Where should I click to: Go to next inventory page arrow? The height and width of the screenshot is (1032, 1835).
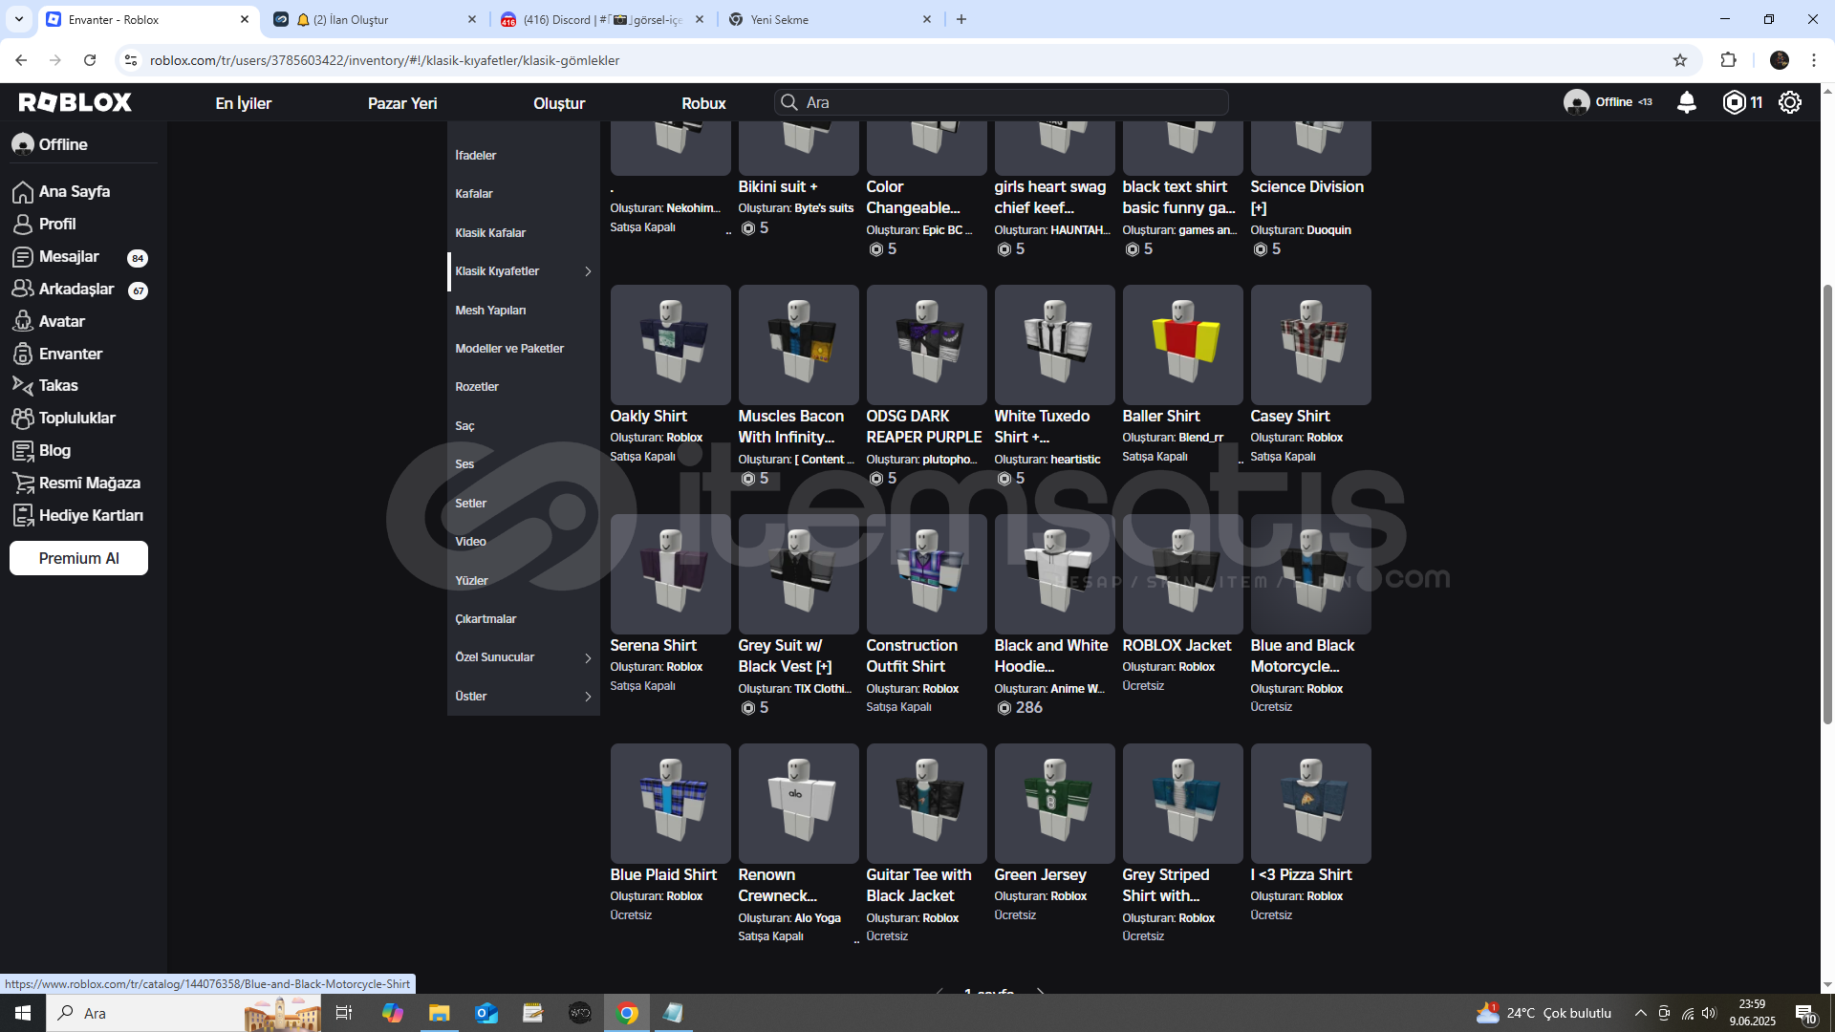coord(1041,992)
